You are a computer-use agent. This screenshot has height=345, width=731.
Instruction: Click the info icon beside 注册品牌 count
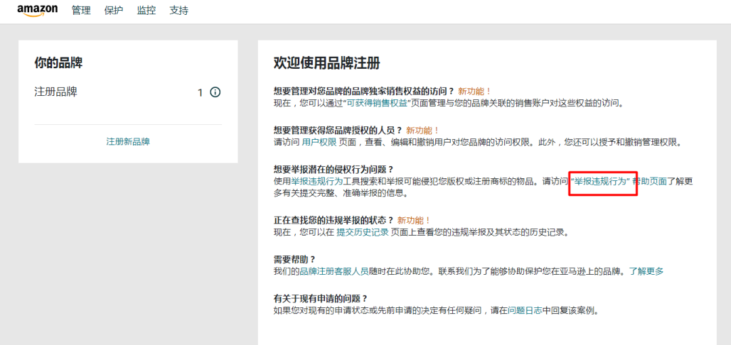[215, 92]
